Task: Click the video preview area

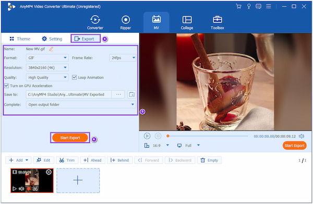Action: pos(225,82)
